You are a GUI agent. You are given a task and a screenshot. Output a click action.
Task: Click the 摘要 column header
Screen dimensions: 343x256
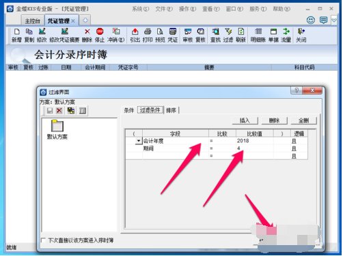tap(209, 67)
